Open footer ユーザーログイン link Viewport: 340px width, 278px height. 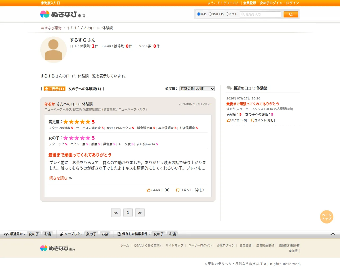[200, 245]
